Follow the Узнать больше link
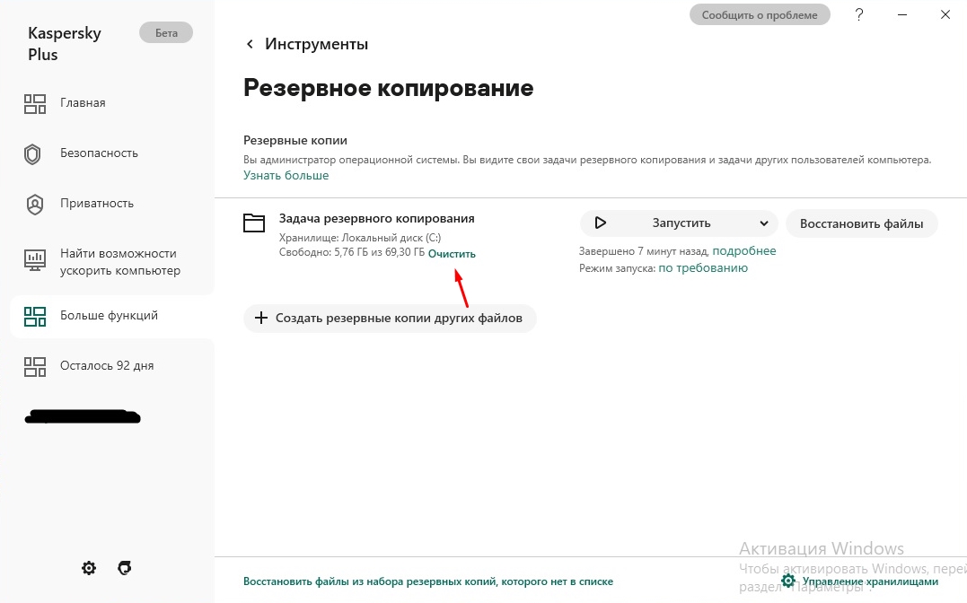The image size is (967, 603). click(x=286, y=175)
